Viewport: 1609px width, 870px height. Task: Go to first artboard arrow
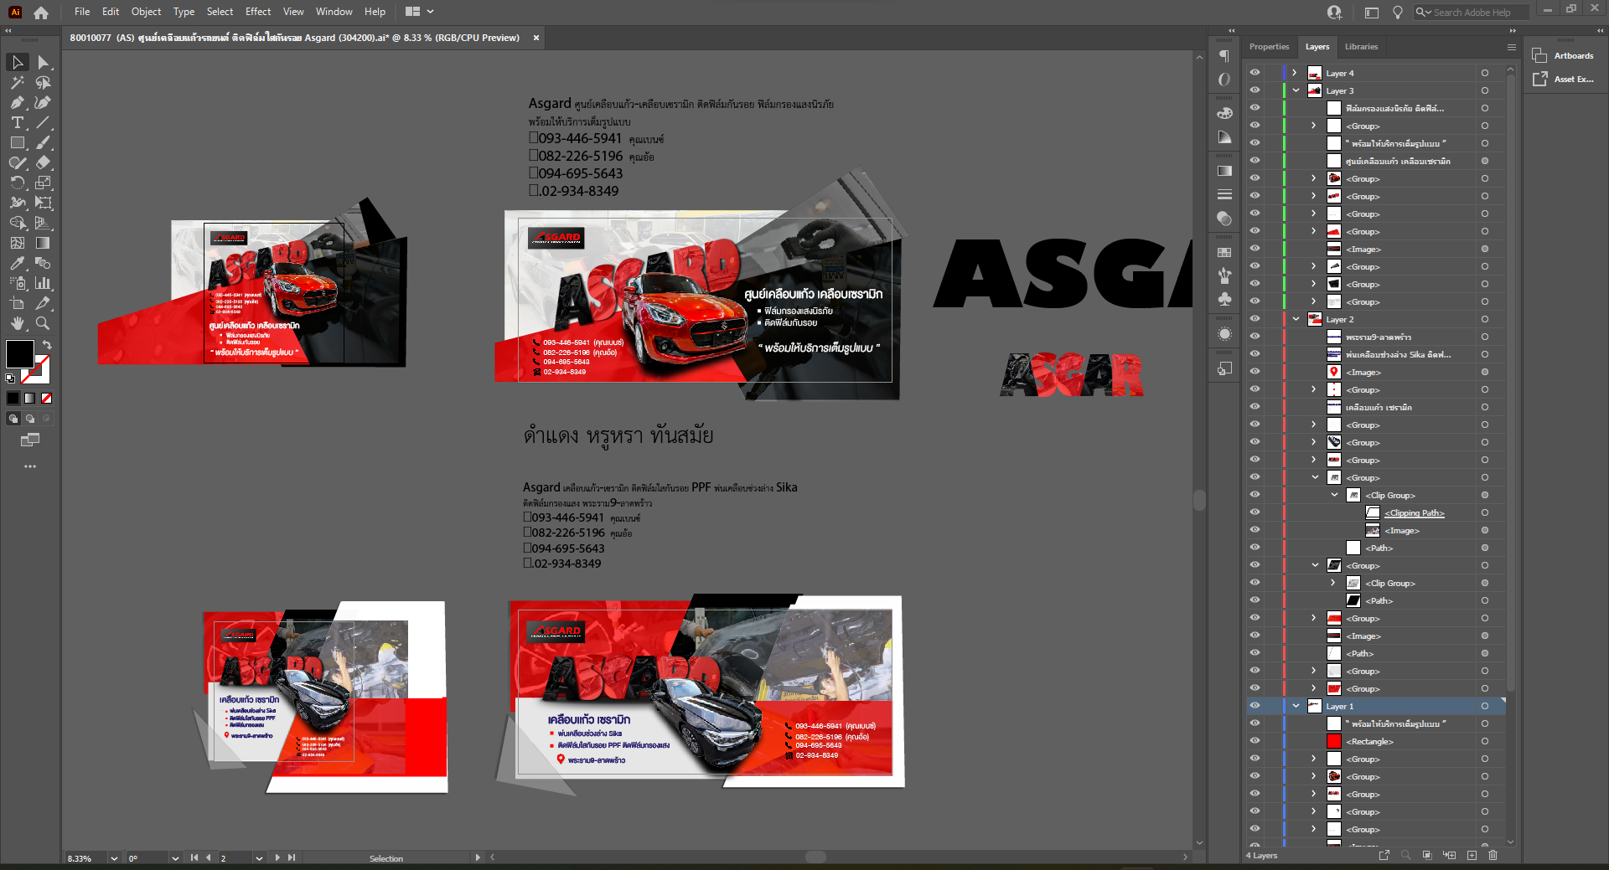click(194, 858)
